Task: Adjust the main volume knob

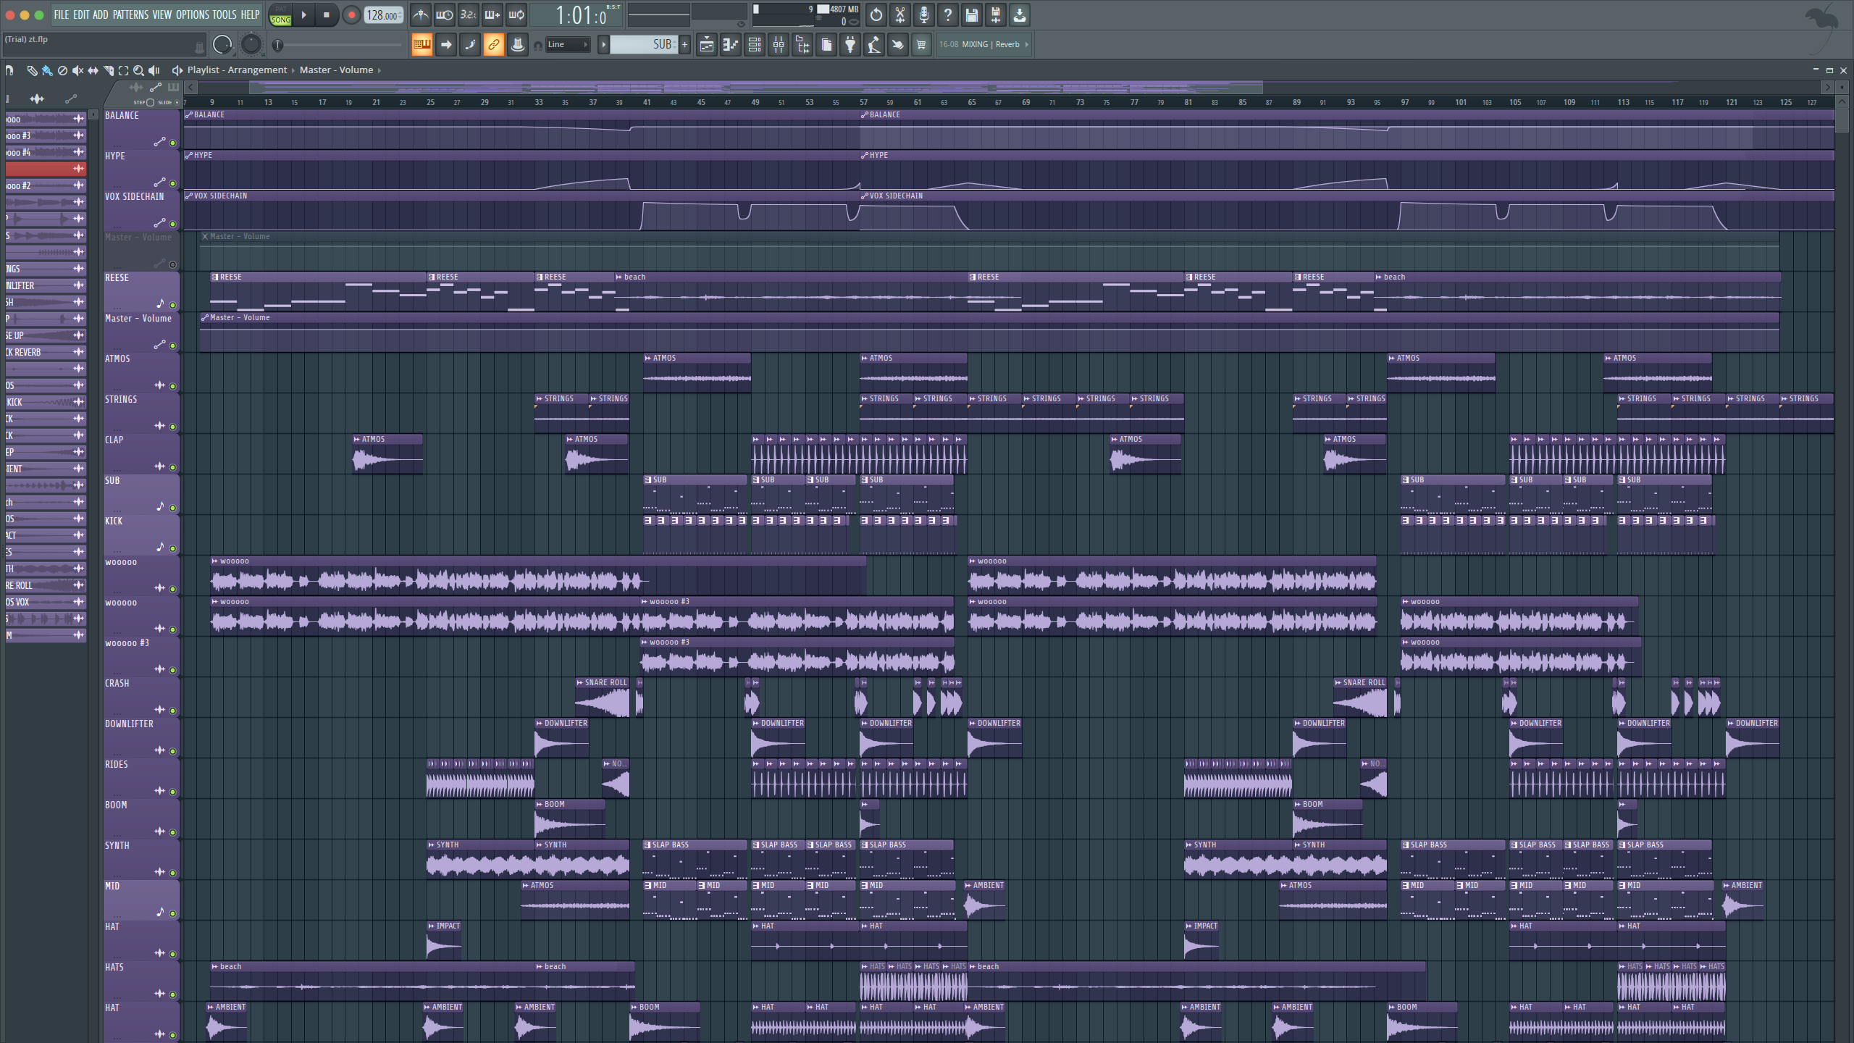Action: (222, 45)
